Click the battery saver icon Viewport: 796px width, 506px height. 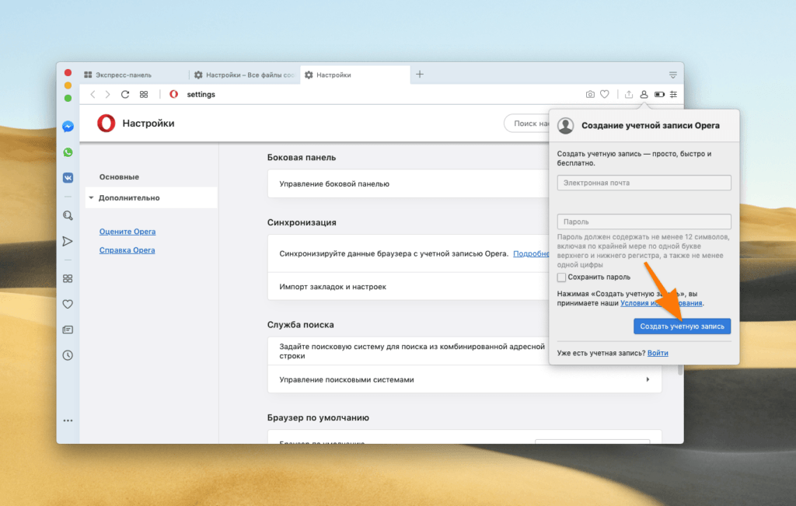pyautogui.click(x=659, y=94)
